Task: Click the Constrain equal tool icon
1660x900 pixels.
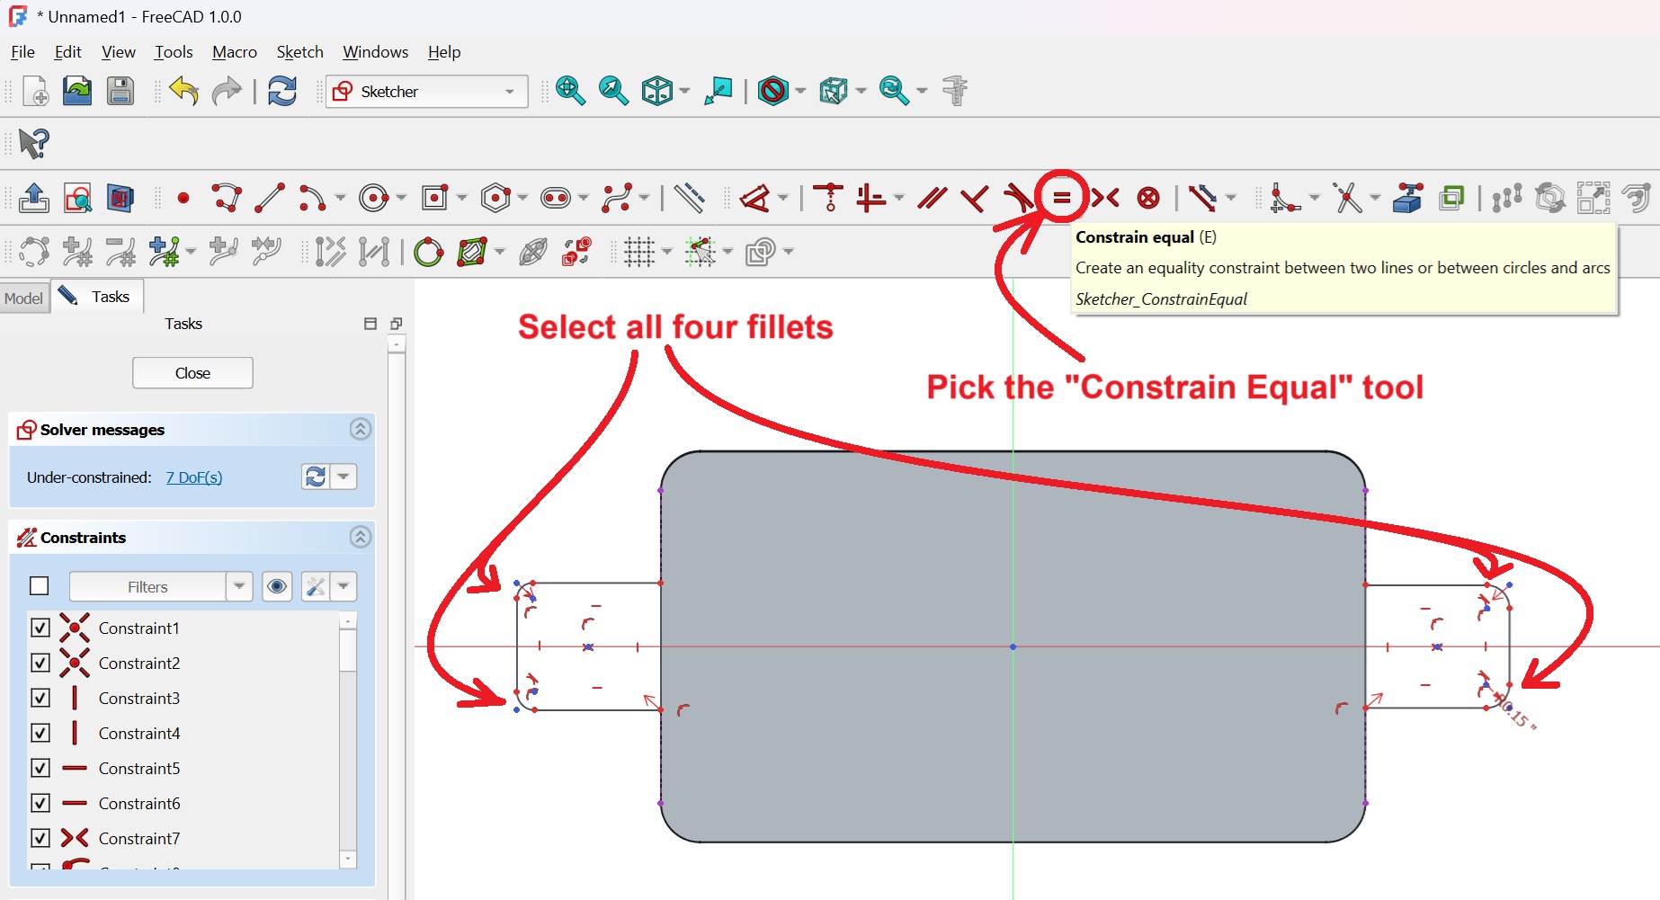Action: [1061, 198]
